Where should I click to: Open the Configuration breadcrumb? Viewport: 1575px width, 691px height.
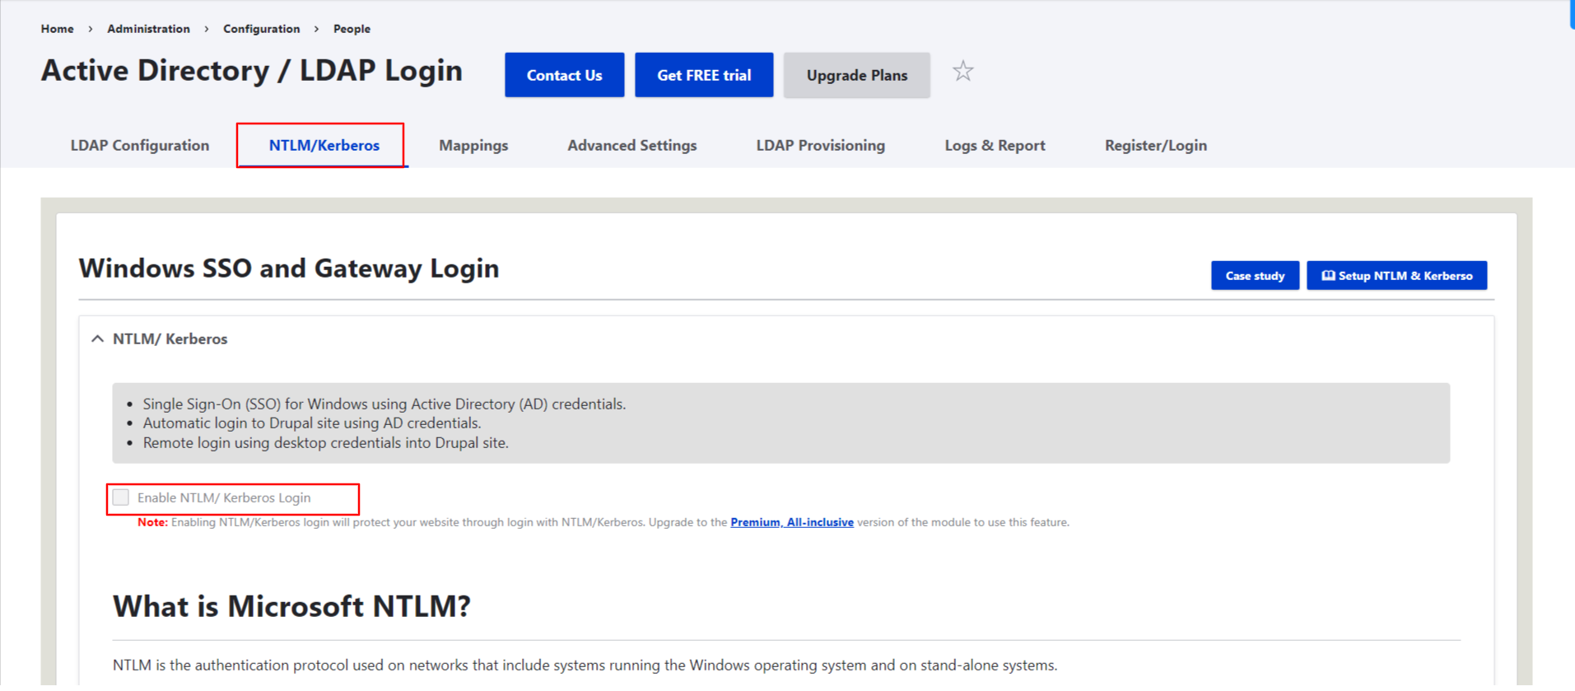262,29
